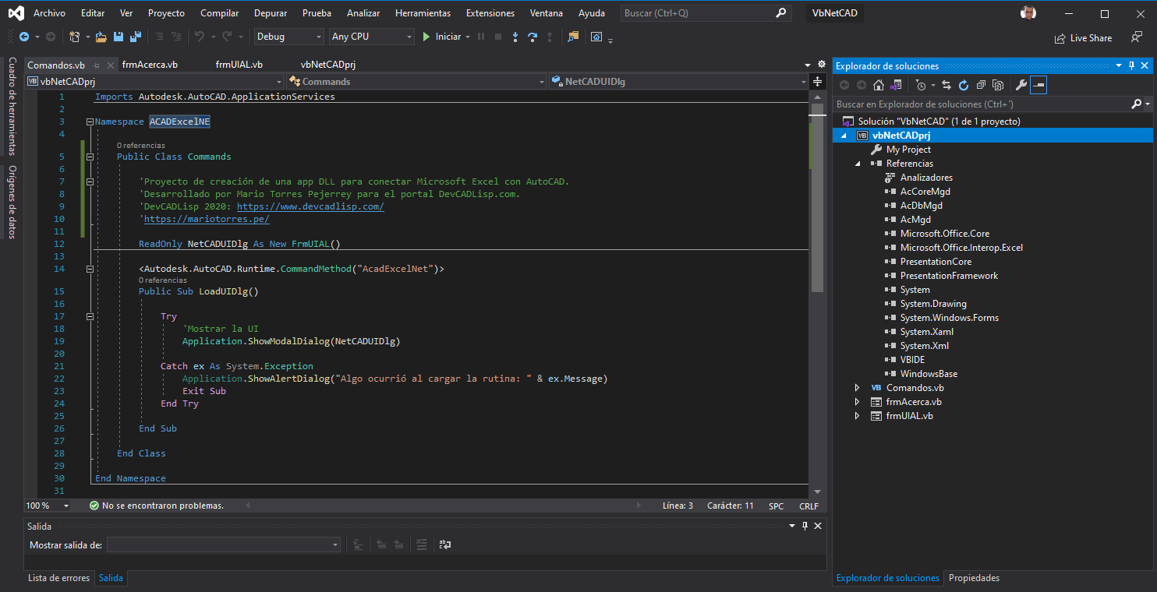Screen dimensions: 1157x592
Task: Collapse the Referencias node
Action: (x=857, y=163)
